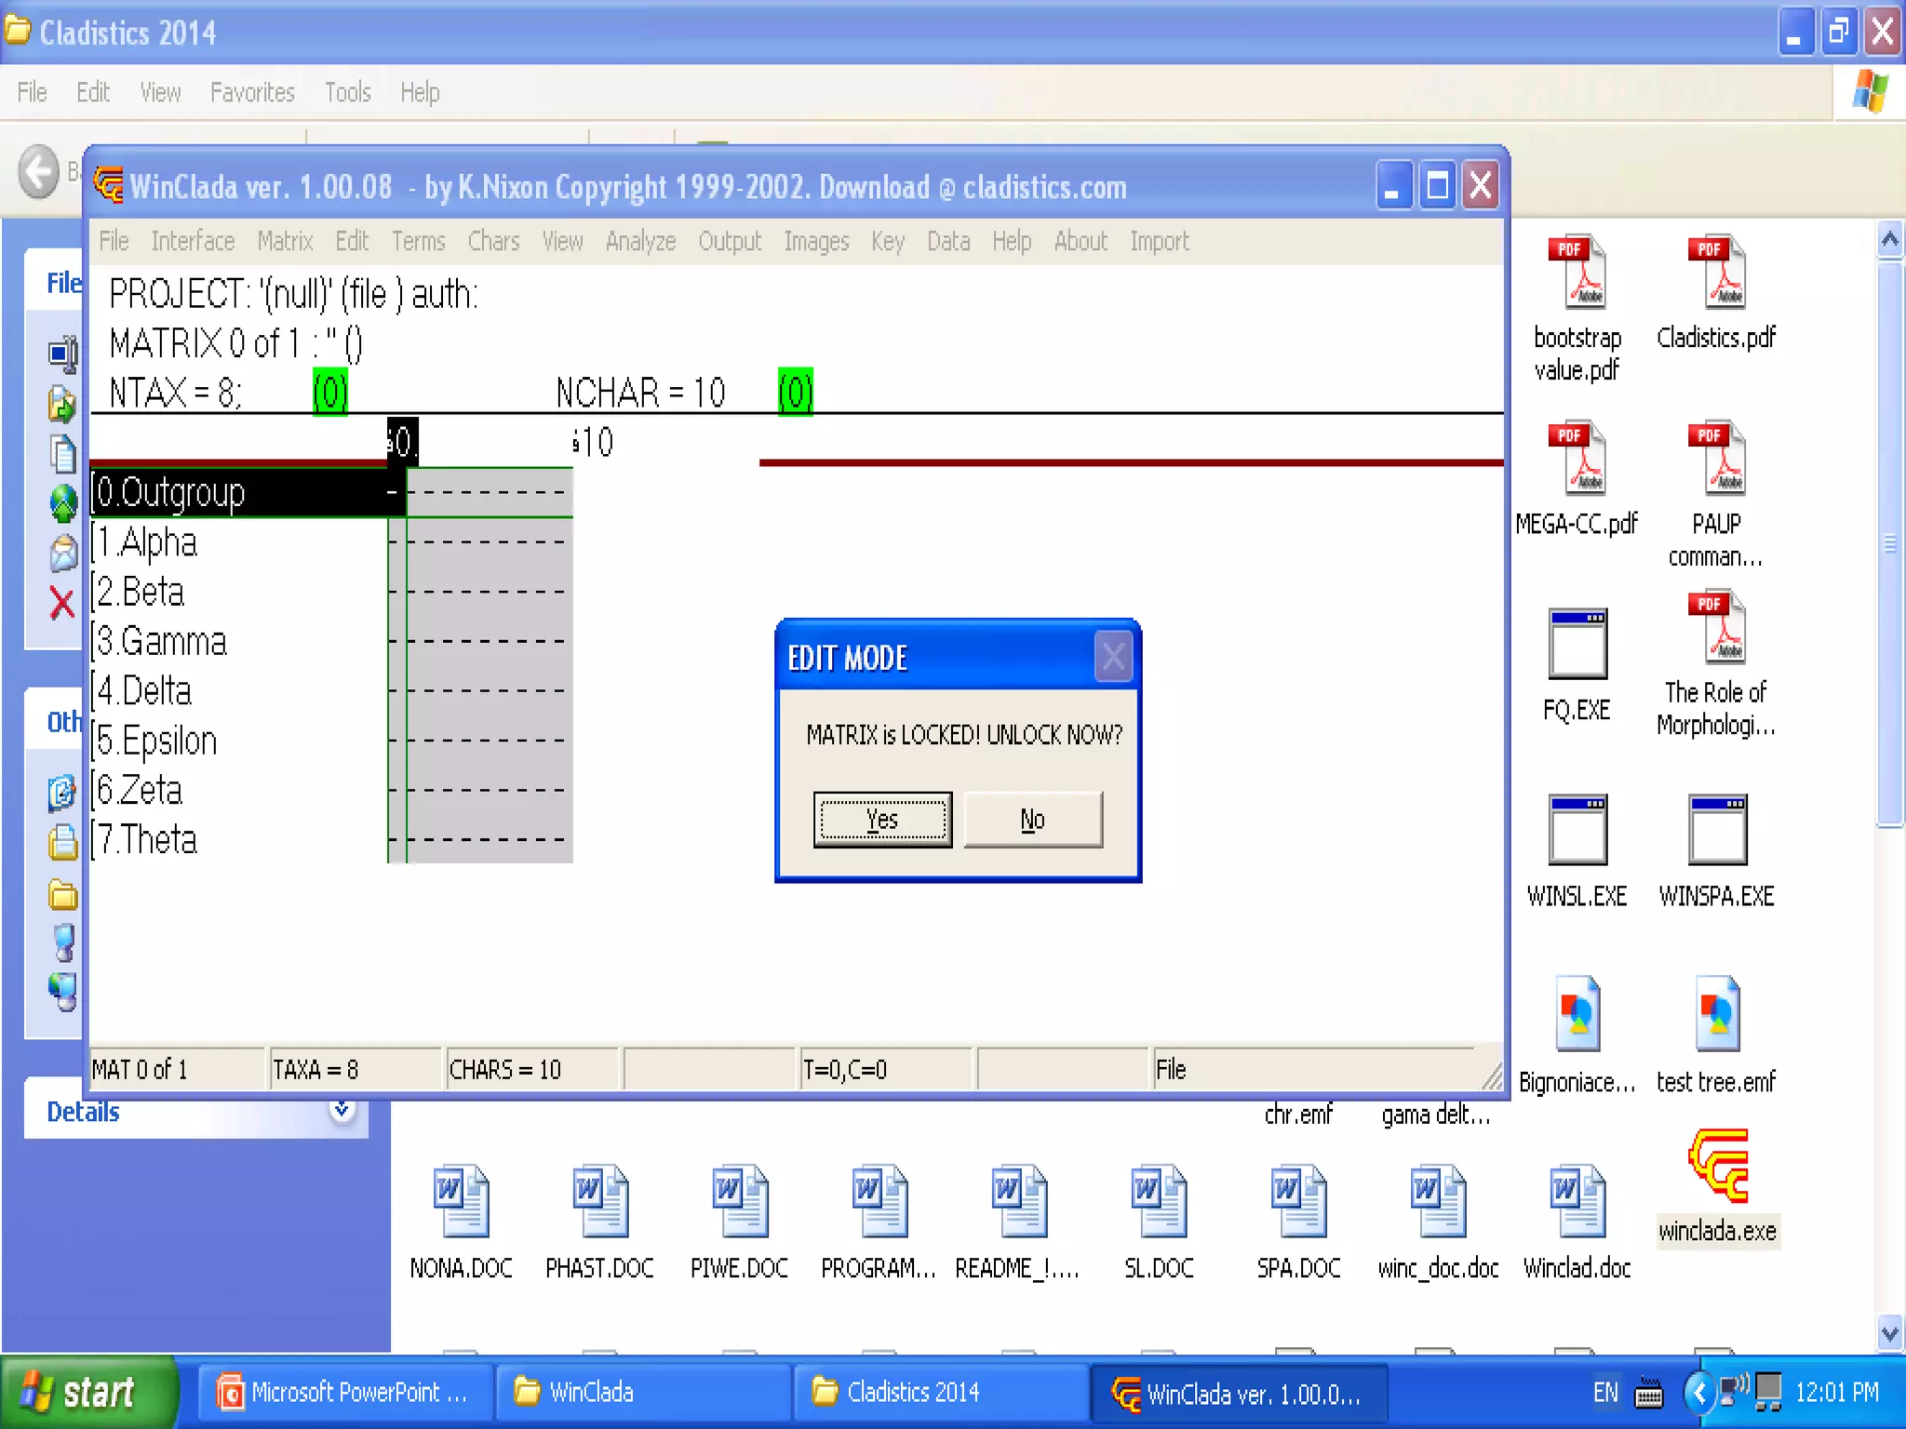Image resolution: width=1906 pixels, height=1429 pixels.
Task: Open the test tree.emf file icon
Action: (x=1717, y=1015)
